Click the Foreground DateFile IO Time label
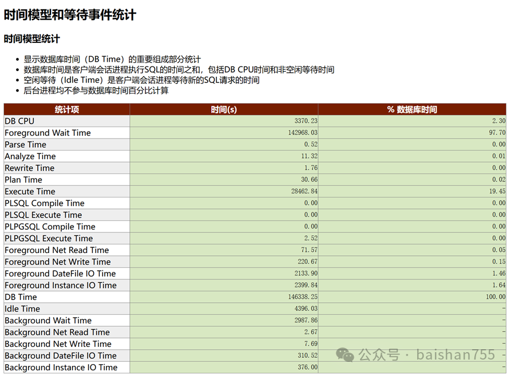 60,274
